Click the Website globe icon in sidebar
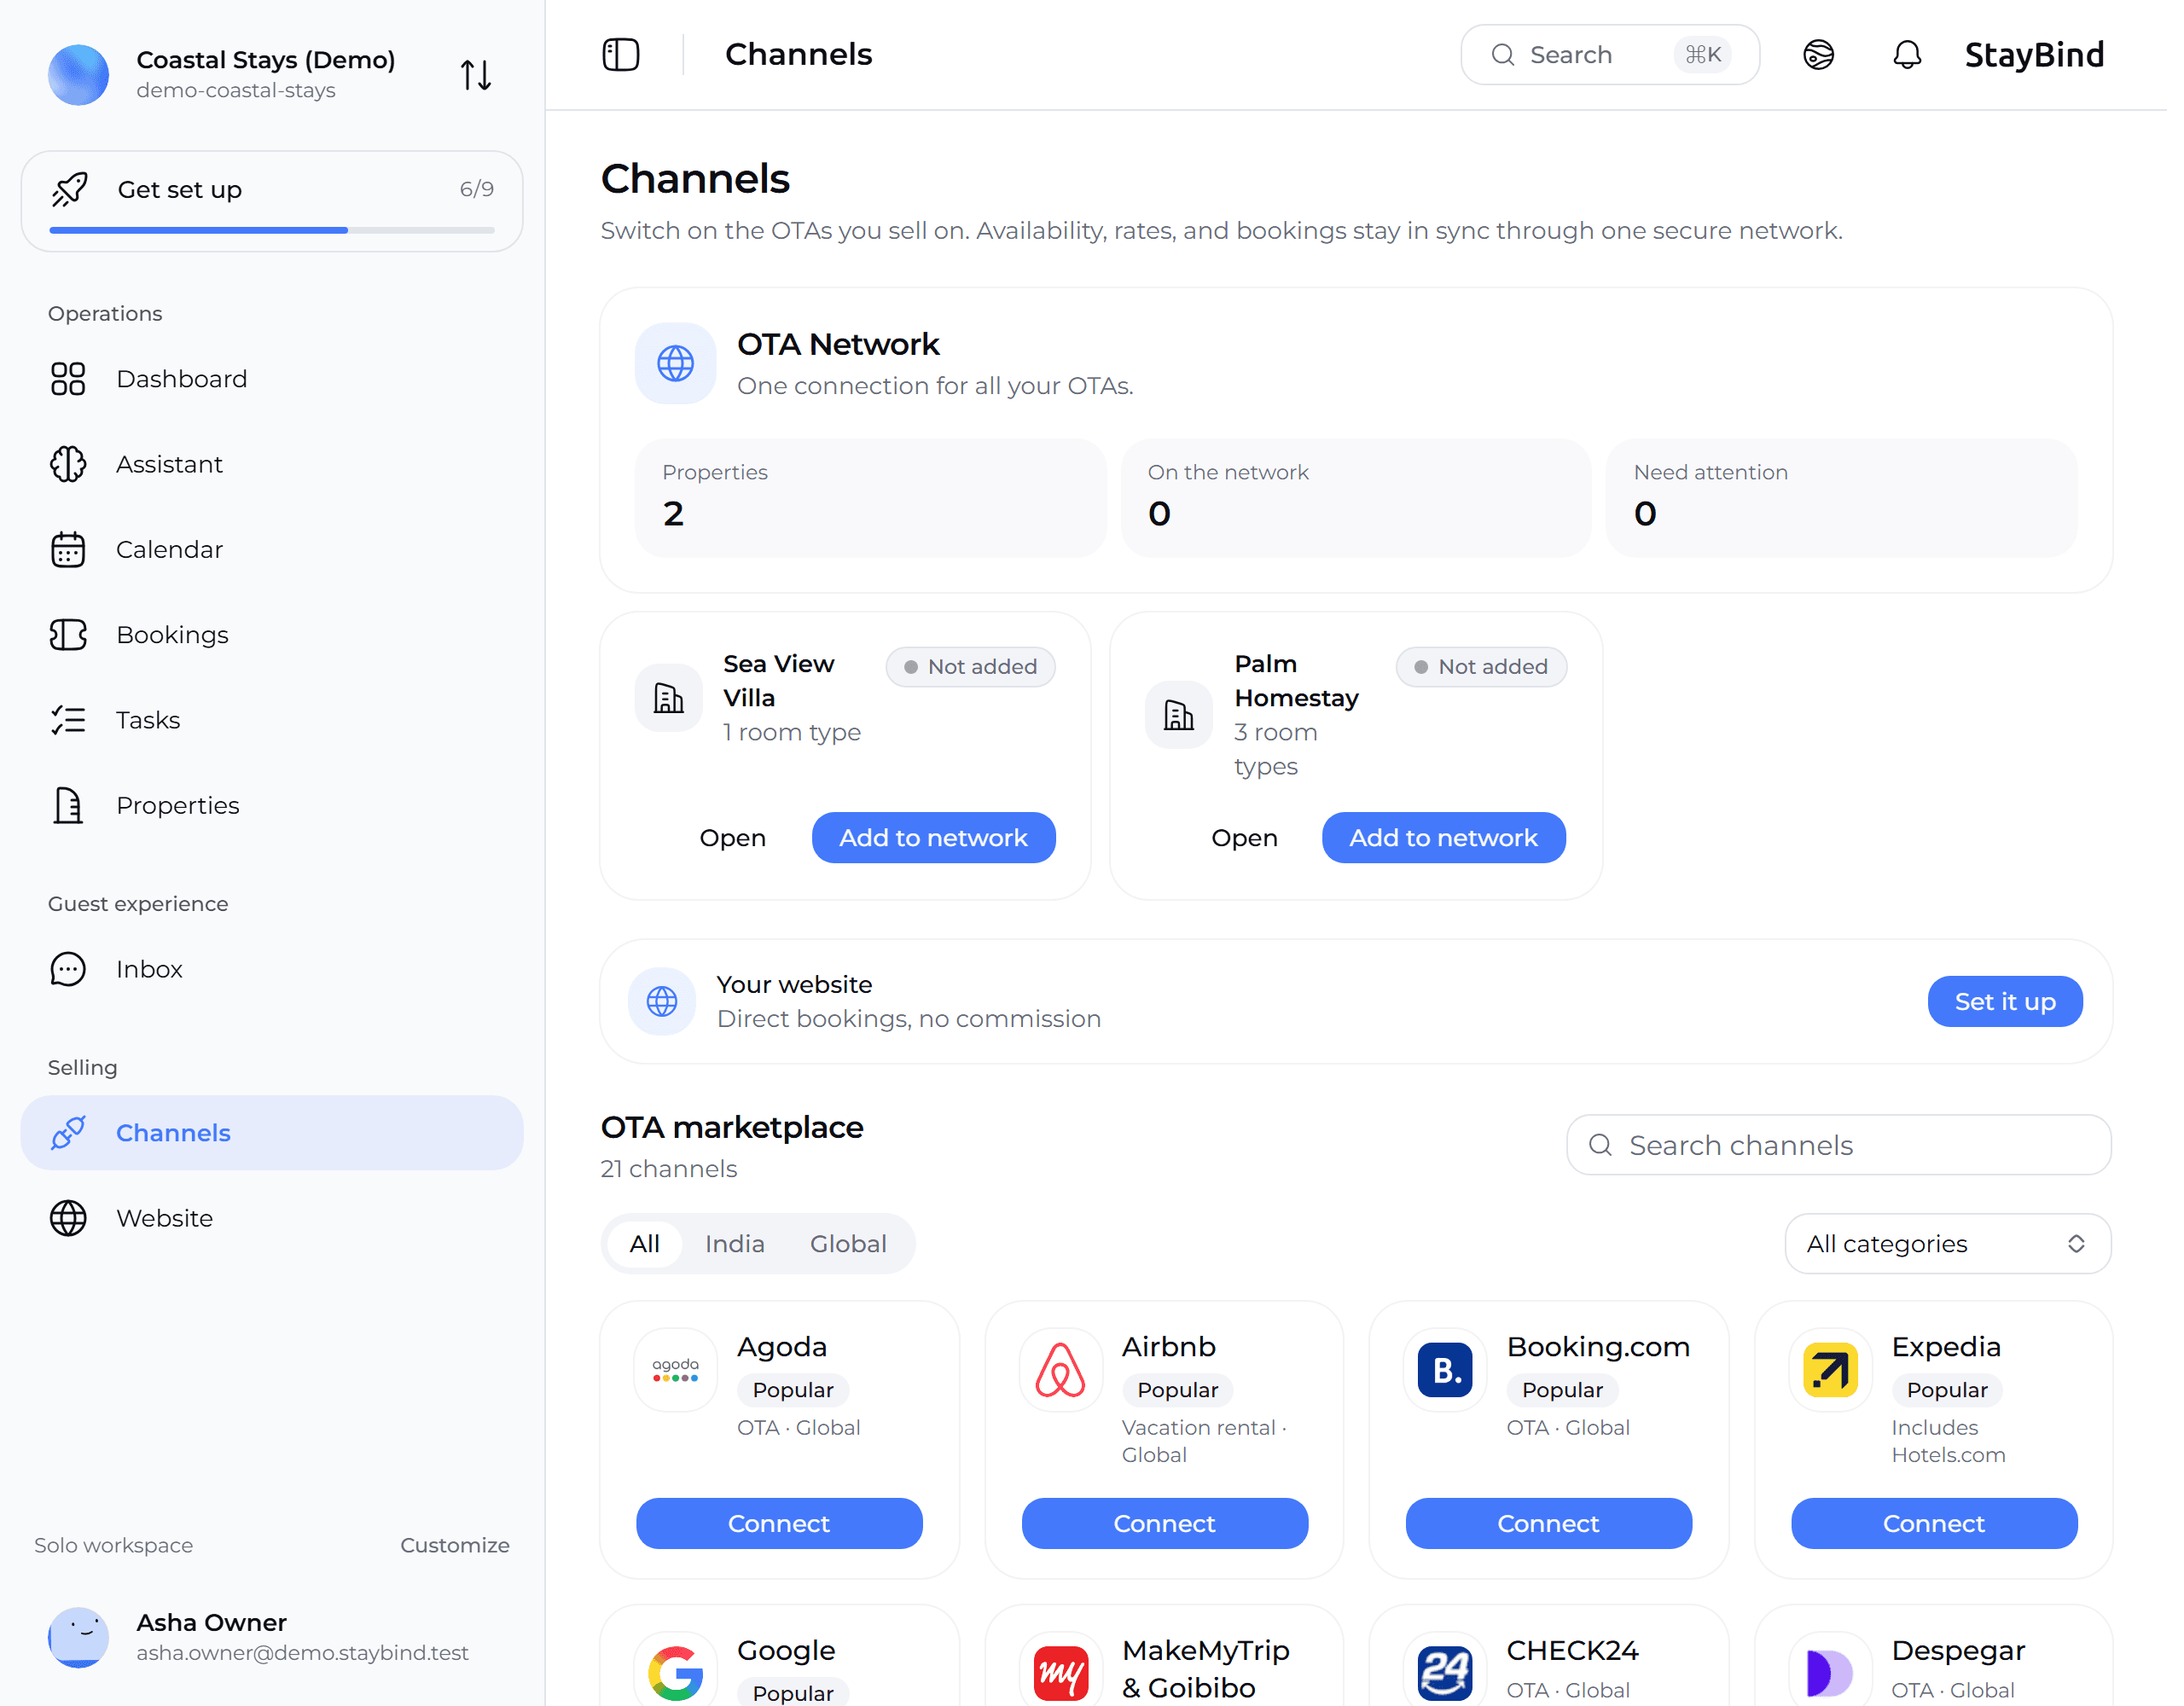 [x=68, y=1217]
